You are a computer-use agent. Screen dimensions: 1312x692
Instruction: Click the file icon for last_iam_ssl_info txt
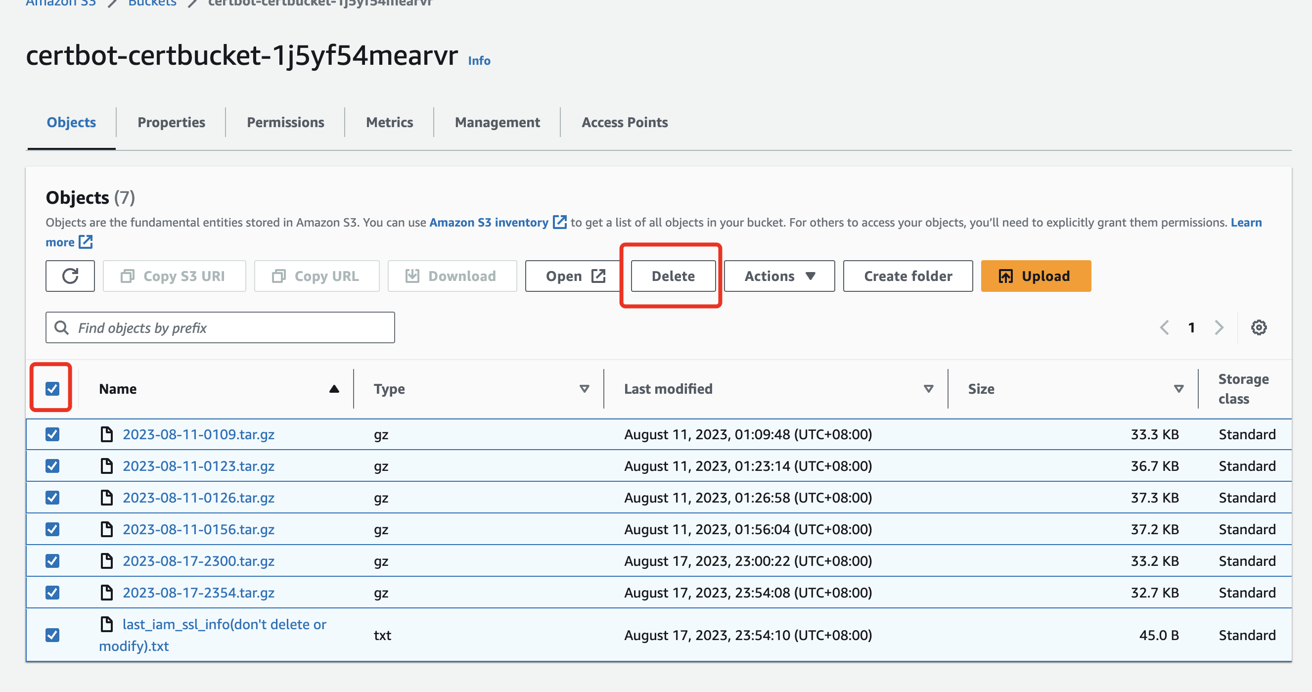106,624
